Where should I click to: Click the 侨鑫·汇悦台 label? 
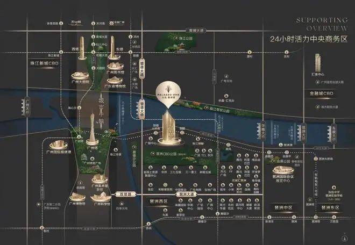tap(226, 100)
